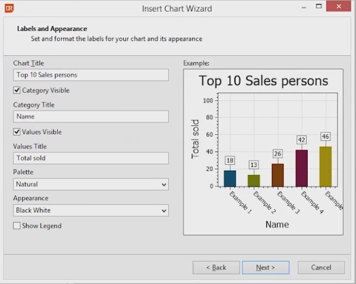Click the chart title in preview

coord(263,81)
